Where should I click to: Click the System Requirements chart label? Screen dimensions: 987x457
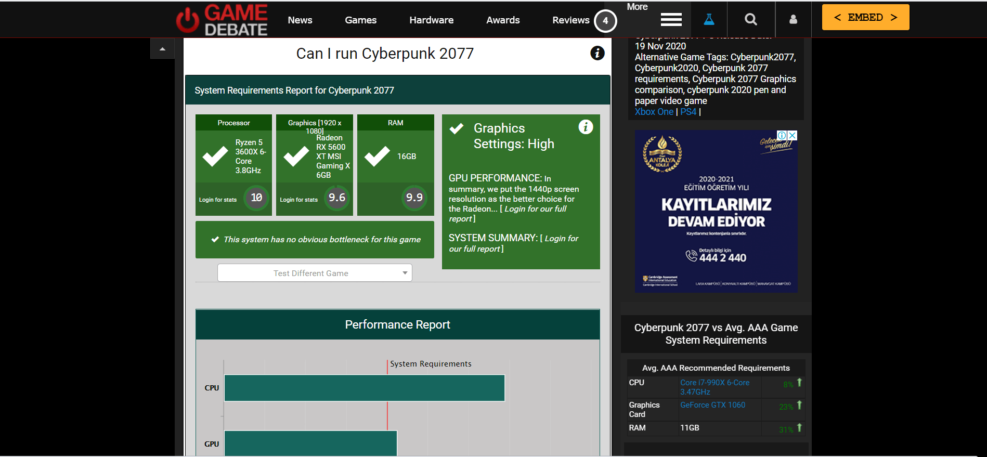431,364
